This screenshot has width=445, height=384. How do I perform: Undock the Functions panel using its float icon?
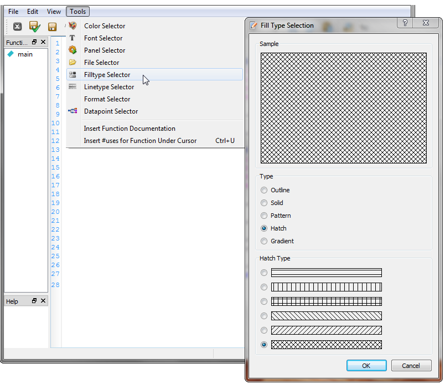tap(34, 42)
